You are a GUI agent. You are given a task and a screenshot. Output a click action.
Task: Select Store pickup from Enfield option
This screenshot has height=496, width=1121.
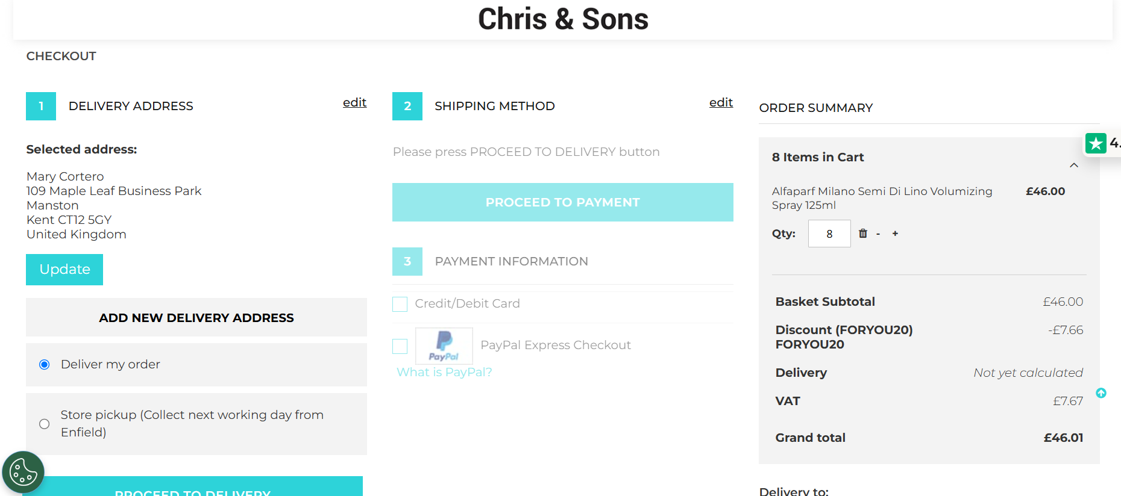pyautogui.click(x=44, y=424)
